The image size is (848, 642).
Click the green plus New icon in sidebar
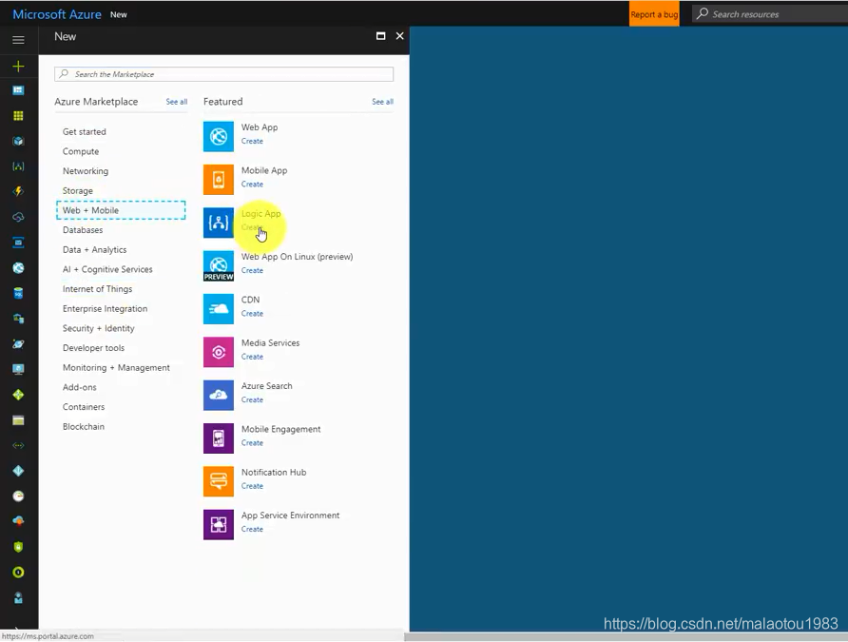pos(18,66)
